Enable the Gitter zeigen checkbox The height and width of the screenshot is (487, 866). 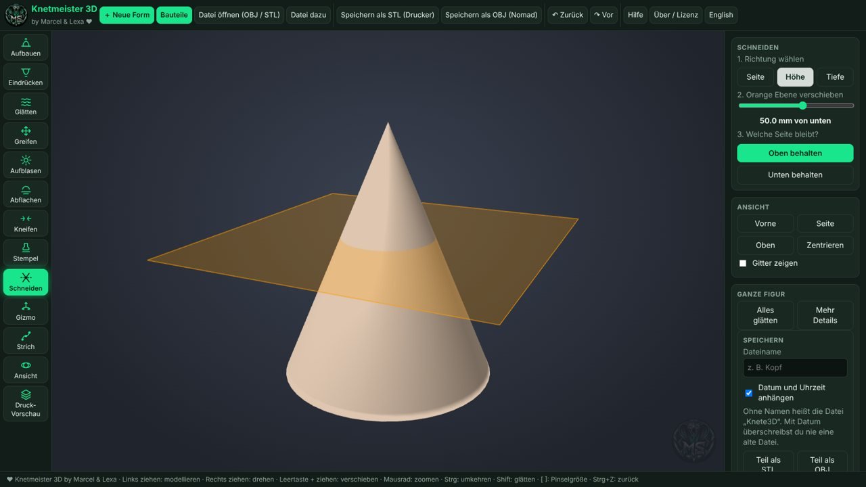pyautogui.click(x=743, y=263)
